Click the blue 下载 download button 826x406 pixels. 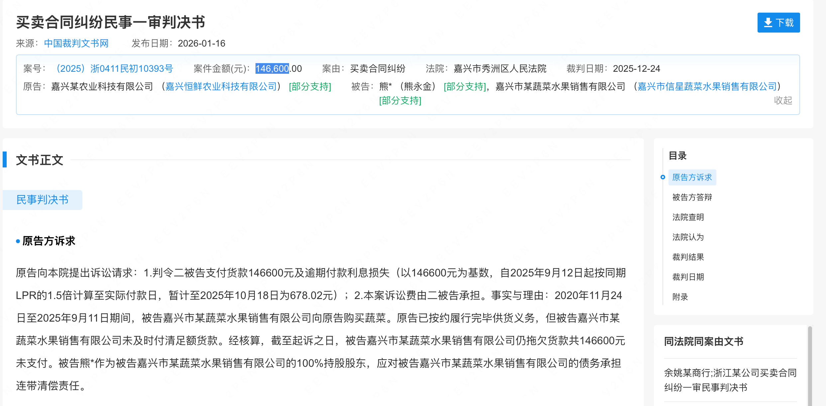point(778,23)
